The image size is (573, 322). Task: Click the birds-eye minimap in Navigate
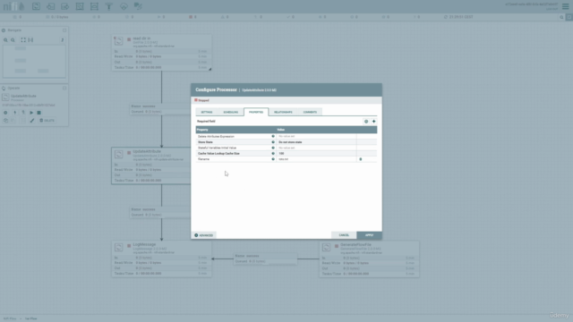[x=34, y=62]
